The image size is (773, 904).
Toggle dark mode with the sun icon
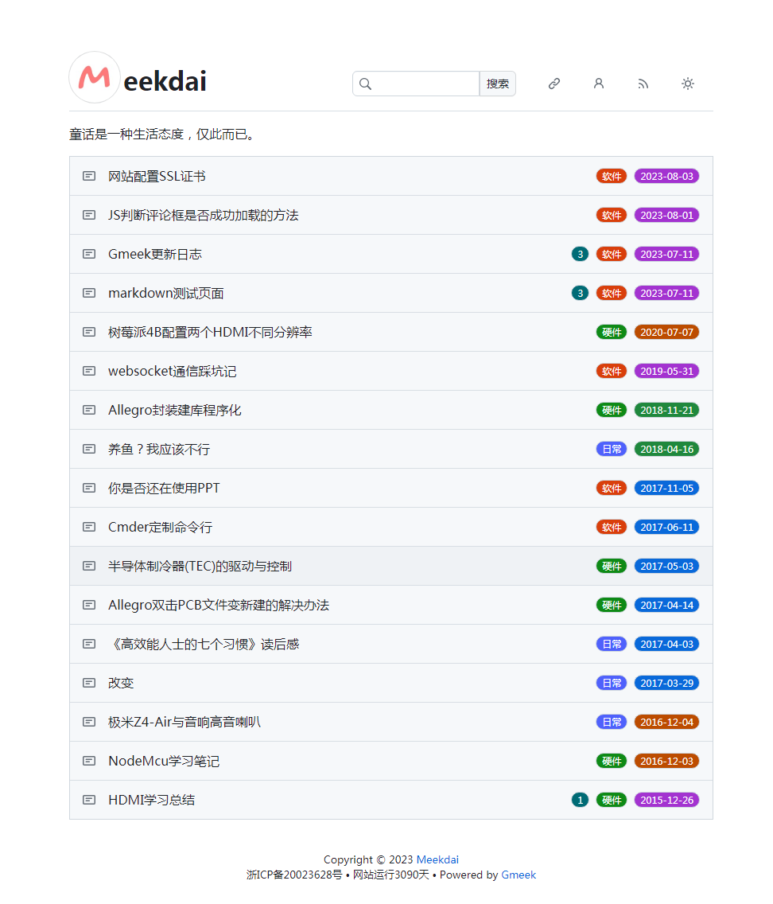[x=688, y=84]
